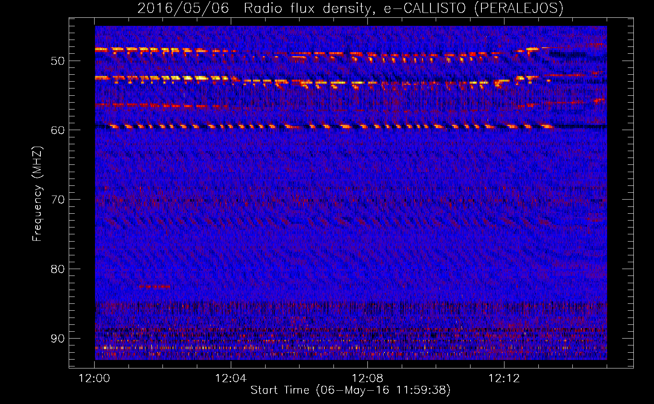Click the 'Start Time (06-May-16 11:59:38)' x-axis label

coord(350,390)
